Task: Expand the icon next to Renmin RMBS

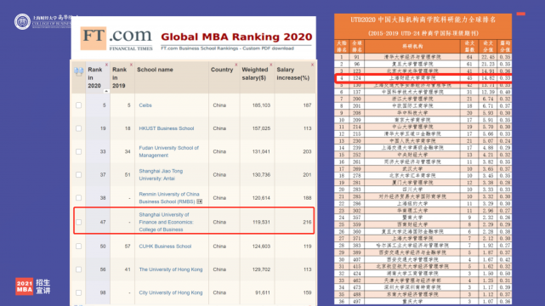Action: (200, 201)
